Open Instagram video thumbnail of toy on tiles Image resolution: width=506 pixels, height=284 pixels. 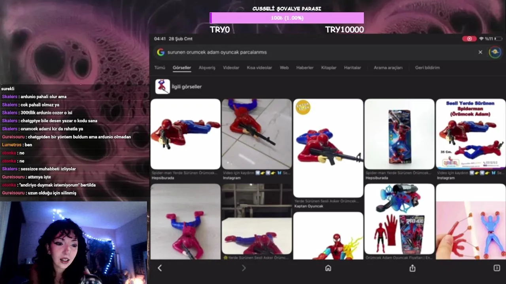(x=257, y=134)
